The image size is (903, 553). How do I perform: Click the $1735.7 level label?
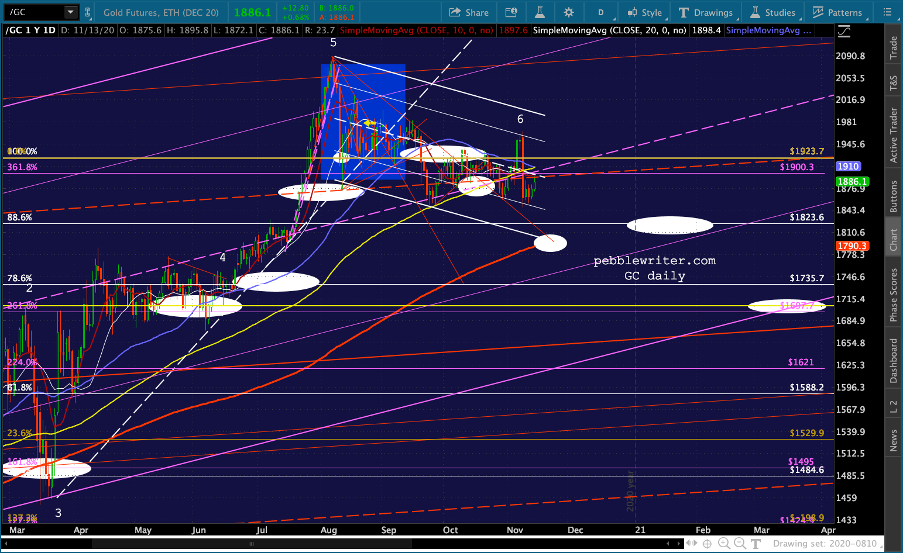point(806,278)
